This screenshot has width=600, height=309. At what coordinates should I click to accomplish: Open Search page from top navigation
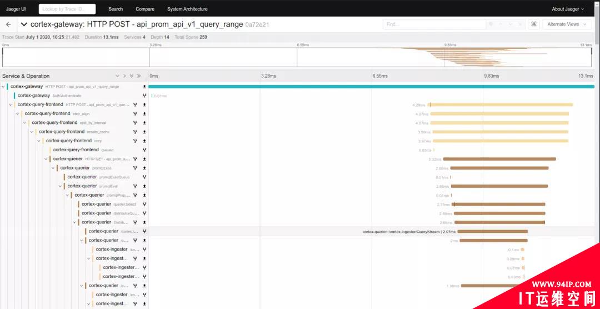click(116, 9)
